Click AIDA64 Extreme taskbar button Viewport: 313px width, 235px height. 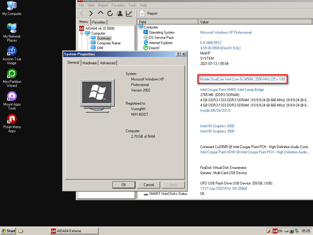[x=74, y=231]
